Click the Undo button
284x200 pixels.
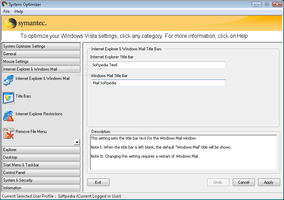[x=218, y=182]
